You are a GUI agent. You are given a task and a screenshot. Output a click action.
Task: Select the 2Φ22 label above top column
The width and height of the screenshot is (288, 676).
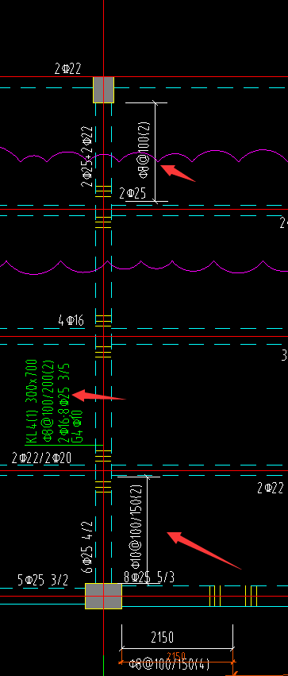click(x=67, y=69)
